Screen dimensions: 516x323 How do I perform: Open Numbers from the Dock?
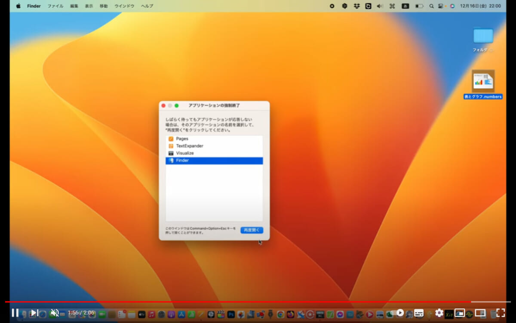[x=191, y=314]
